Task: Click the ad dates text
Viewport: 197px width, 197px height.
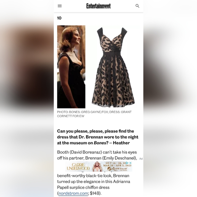Action: [117, 164]
